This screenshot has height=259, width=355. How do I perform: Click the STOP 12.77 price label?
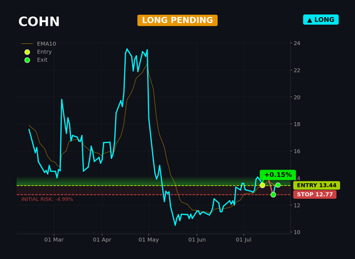pos(315,194)
